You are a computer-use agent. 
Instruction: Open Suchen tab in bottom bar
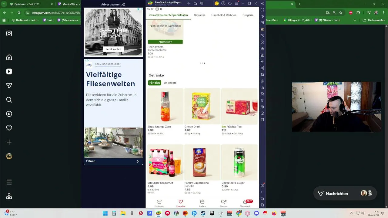point(224,203)
